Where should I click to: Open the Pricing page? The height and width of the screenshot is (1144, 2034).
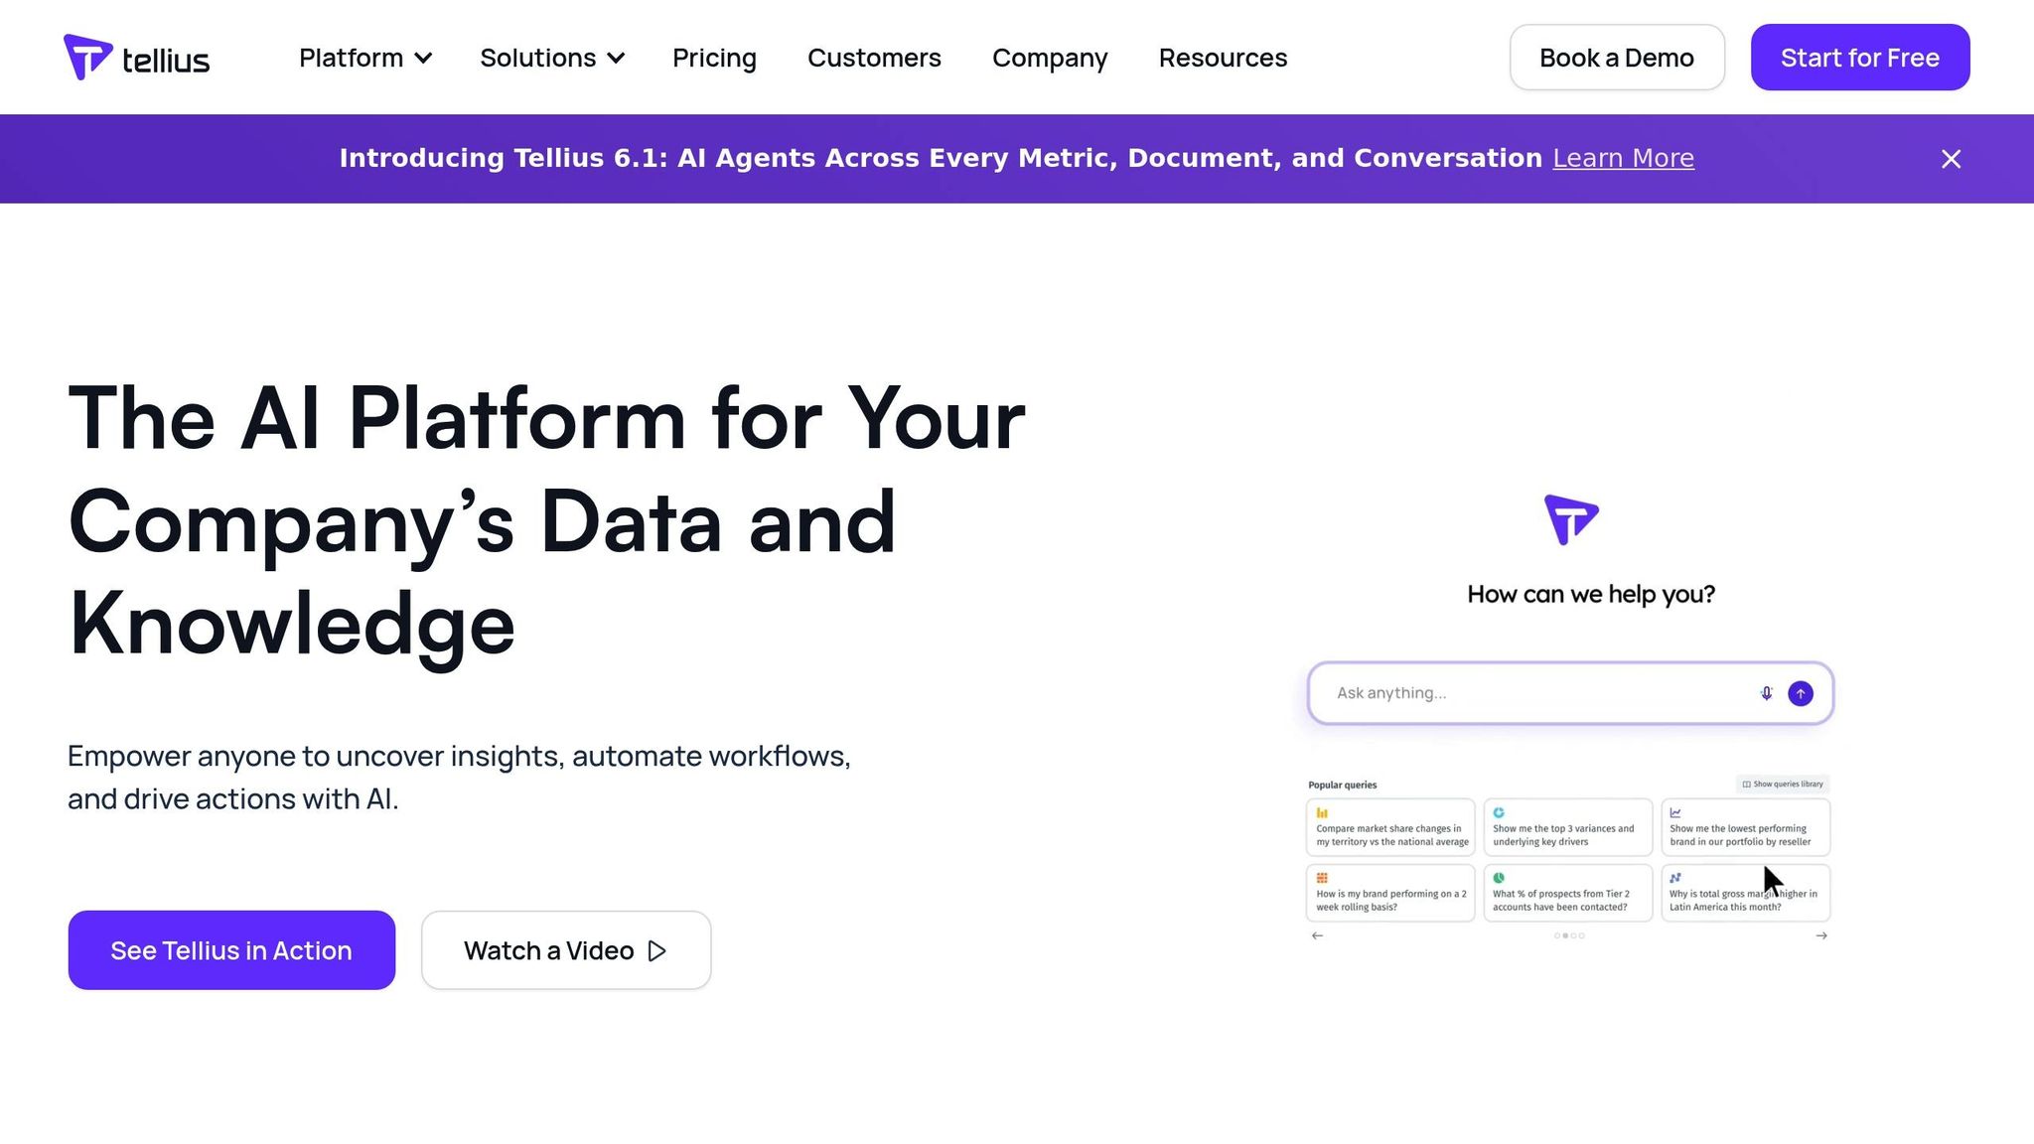point(714,58)
